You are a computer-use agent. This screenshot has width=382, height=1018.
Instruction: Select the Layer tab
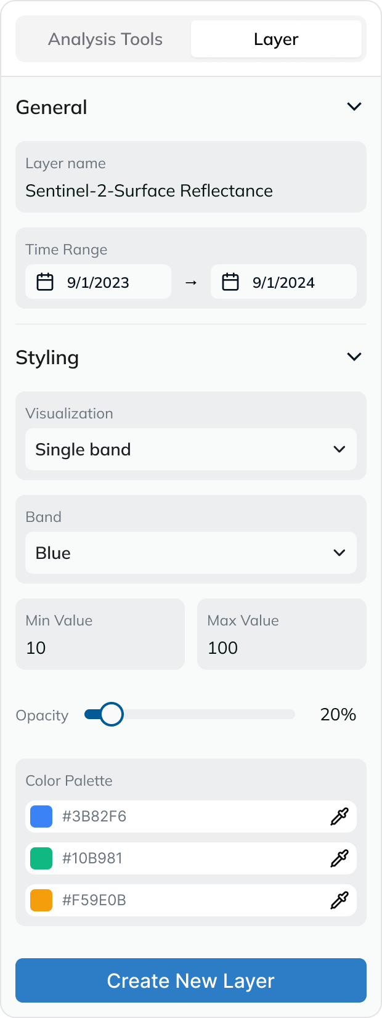coord(276,39)
